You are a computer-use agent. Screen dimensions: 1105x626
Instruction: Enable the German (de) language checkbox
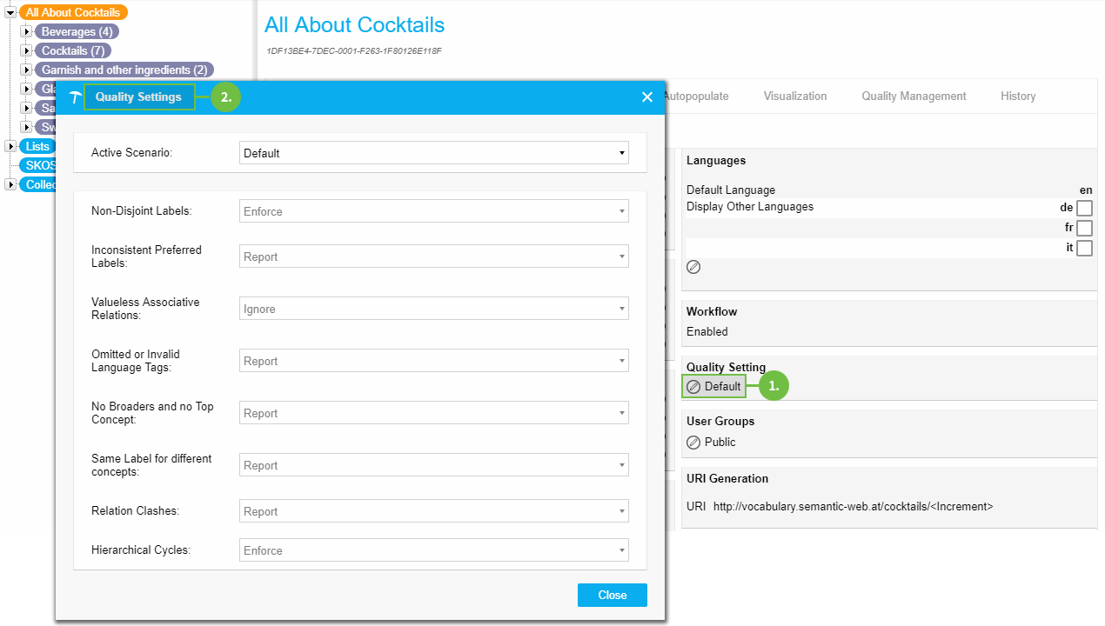[x=1084, y=208]
